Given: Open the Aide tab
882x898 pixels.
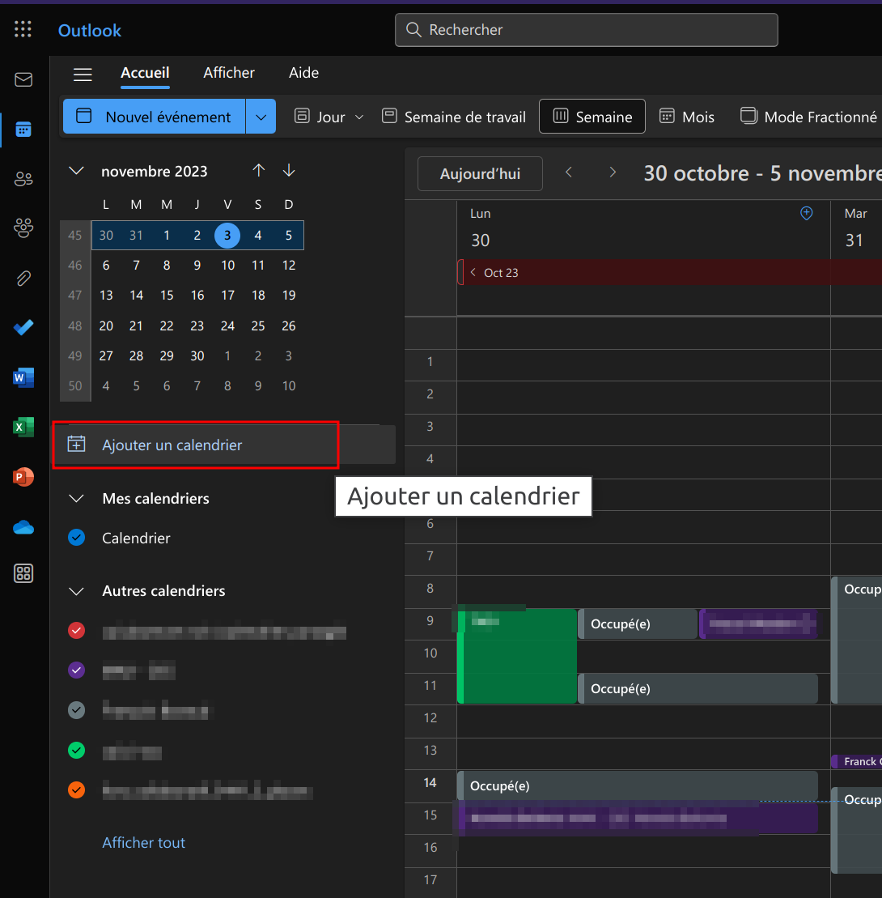Looking at the screenshot, I should [x=303, y=73].
